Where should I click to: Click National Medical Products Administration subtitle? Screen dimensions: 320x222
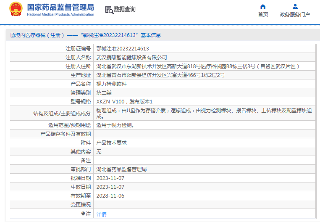pyautogui.click(x=60, y=15)
